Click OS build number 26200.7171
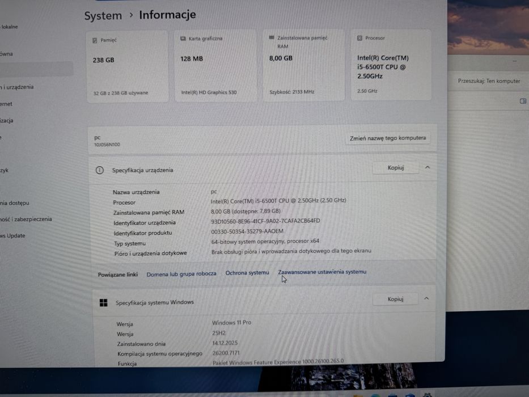Viewport: 529px width, 397px height. pos(226,353)
